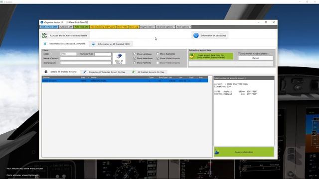Click the Scenerypack filter field

tap(86, 63)
